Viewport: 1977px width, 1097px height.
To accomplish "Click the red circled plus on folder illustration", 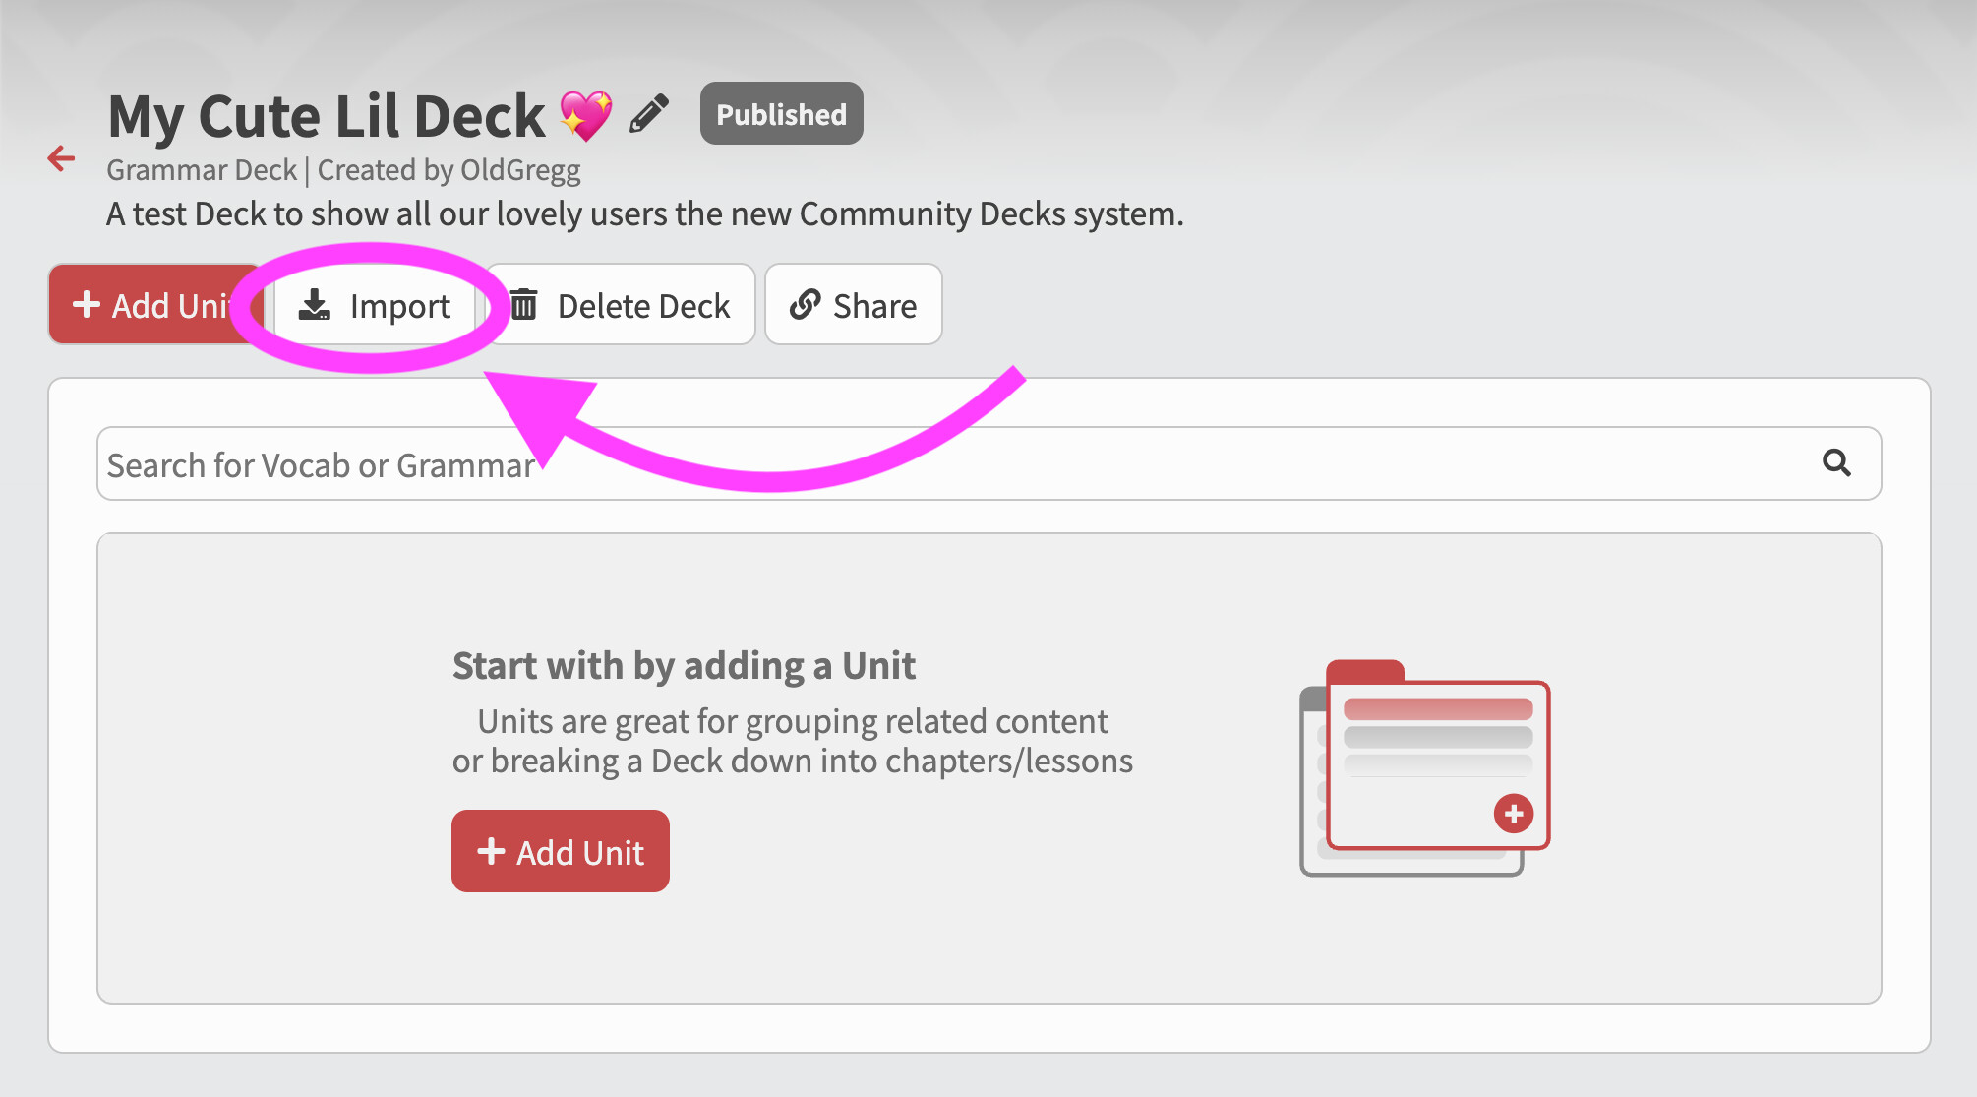I will click(1514, 814).
